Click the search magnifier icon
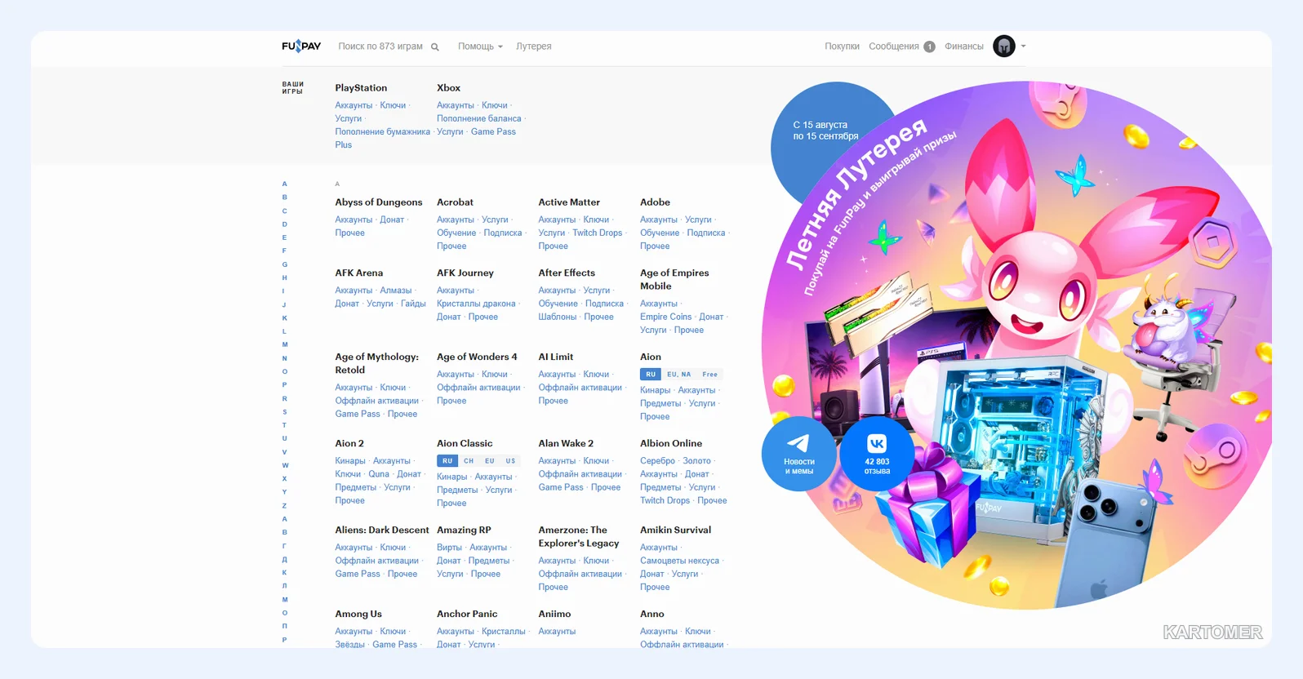The height and width of the screenshot is (679, 1303). (x=435, y=47)
